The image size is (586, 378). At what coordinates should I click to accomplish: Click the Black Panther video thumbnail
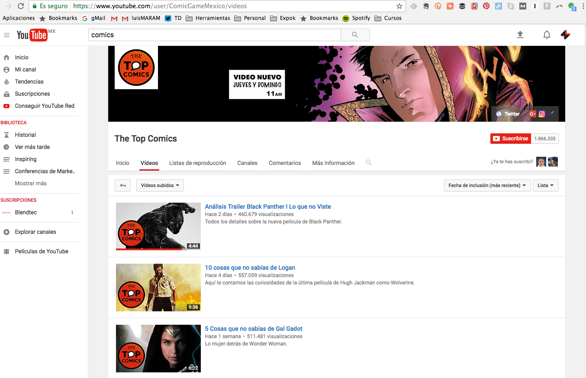[x=158, y=226]
